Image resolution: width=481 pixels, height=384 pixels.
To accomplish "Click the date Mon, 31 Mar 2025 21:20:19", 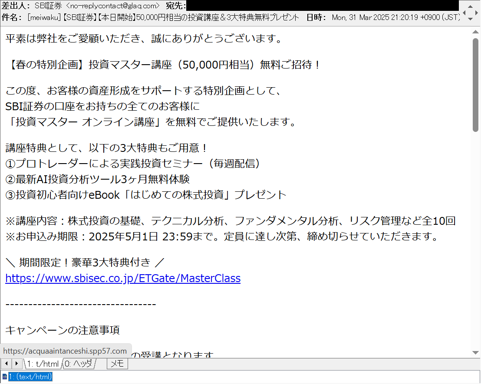I will pyautogui.click(x=375, y=17).
